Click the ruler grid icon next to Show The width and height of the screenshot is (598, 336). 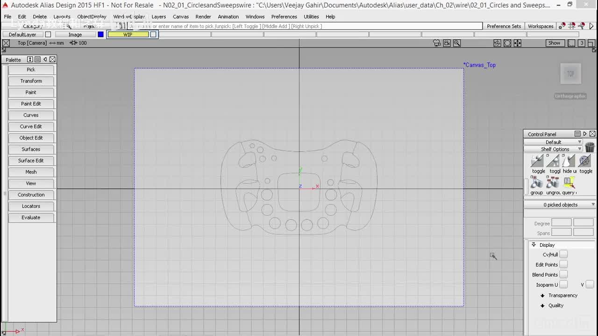pyautogui.click(x=571, y=43)
